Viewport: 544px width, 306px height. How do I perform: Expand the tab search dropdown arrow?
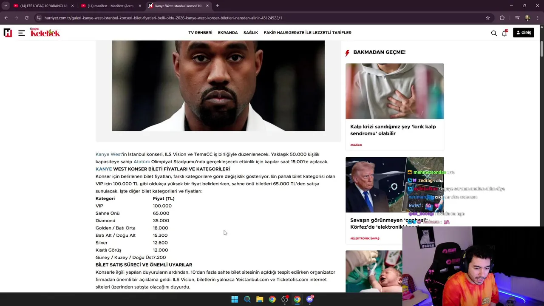tap(6, 6)
